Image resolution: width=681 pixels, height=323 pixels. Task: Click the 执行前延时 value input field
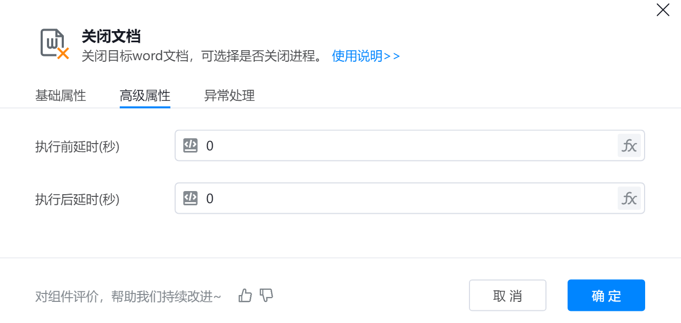(406, 146)
